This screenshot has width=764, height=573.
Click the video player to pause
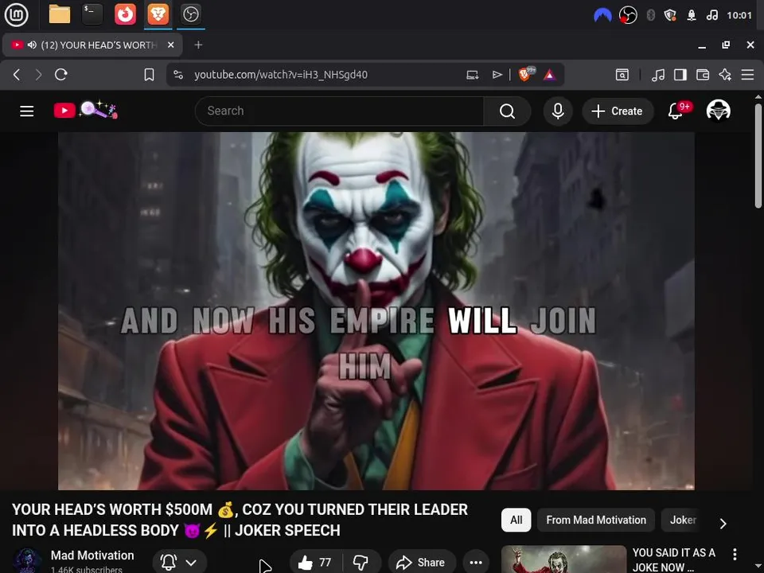[x=376, y=311]
